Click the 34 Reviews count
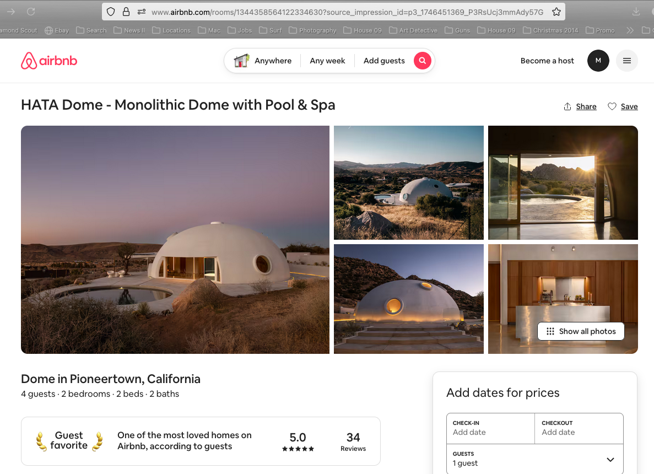The width and height of the screenshot is (654, 474). coord(353,441)
